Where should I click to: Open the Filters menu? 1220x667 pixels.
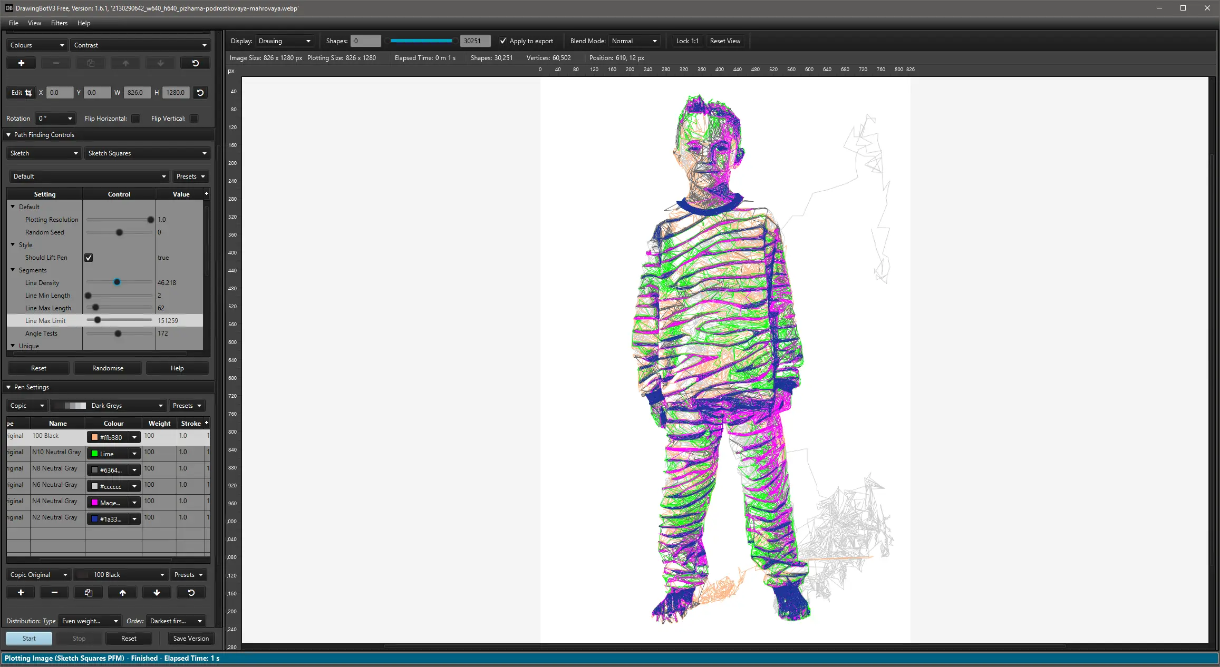[59, 23]
